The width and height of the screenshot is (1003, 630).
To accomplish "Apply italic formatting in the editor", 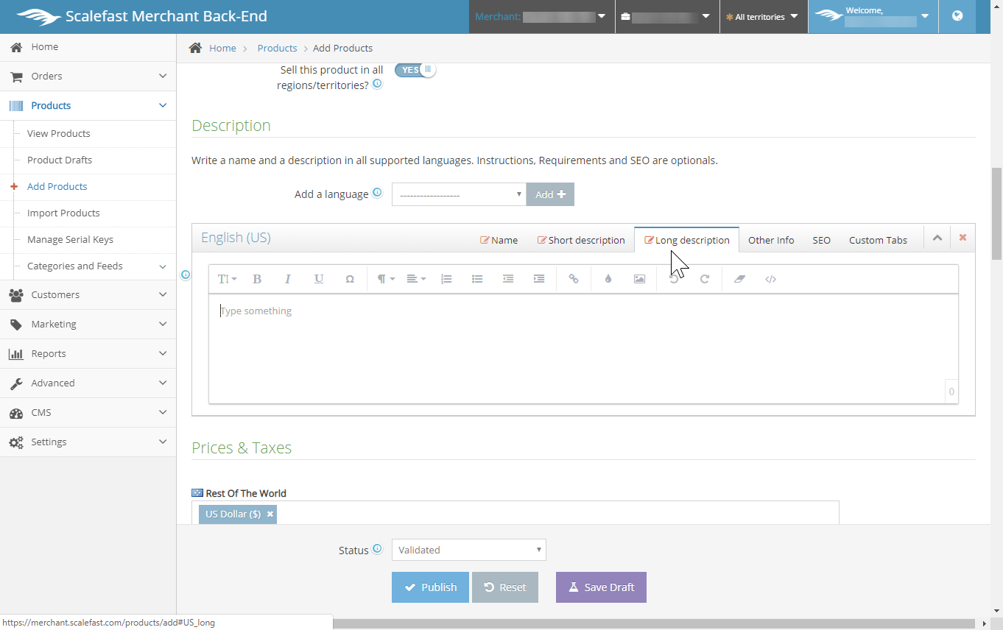I will coord(288,279).
